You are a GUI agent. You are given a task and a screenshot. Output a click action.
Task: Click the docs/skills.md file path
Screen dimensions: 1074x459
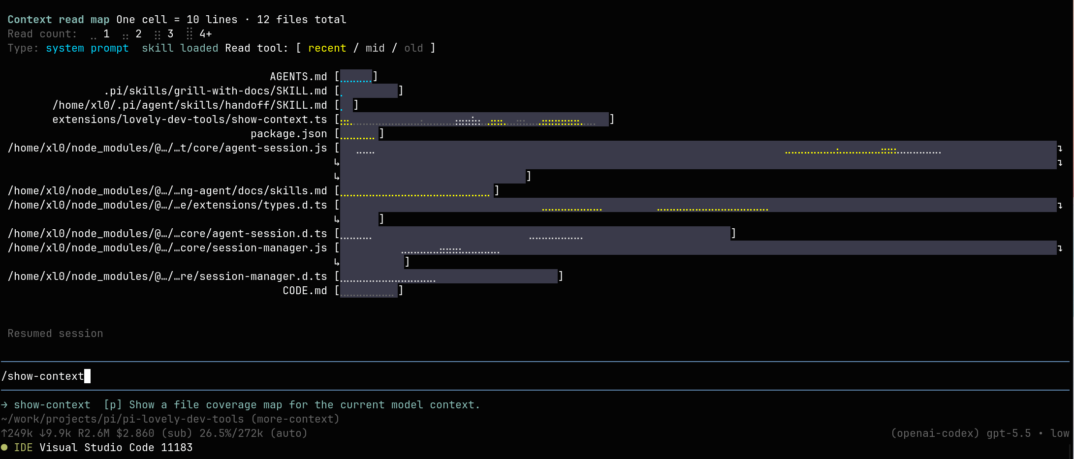167,191
